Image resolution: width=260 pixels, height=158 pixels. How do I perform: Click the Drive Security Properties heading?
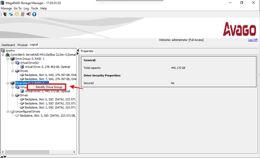pos(102,75)
